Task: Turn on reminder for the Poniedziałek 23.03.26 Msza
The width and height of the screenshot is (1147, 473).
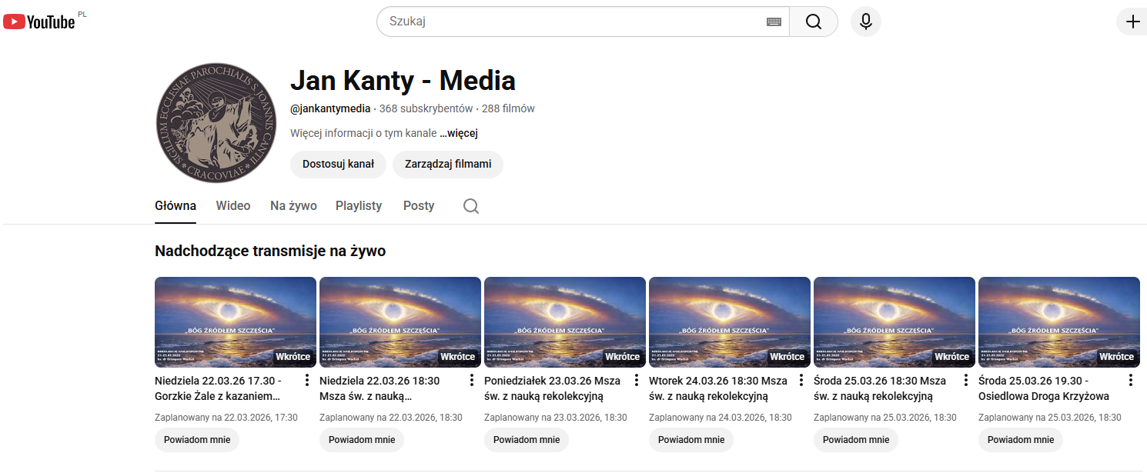Action: [526, 439]
